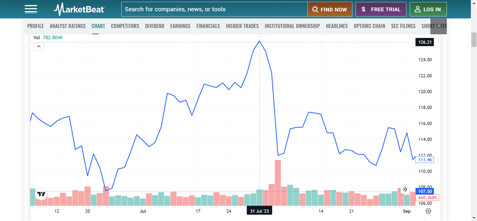Open the Institutional Ownership tab
The image size is (477, 221).
coord(292,26)
